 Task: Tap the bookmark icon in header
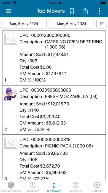pyautogui.click(x=72, y=11)
